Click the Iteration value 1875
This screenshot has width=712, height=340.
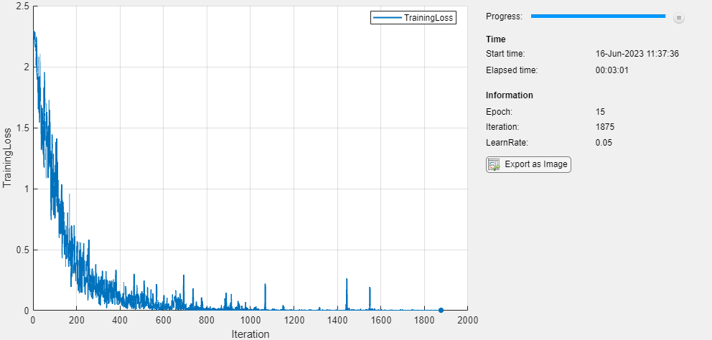605,127
